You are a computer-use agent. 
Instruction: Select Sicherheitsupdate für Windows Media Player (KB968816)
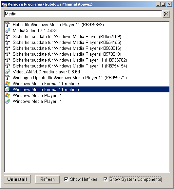tap(87, 48)
